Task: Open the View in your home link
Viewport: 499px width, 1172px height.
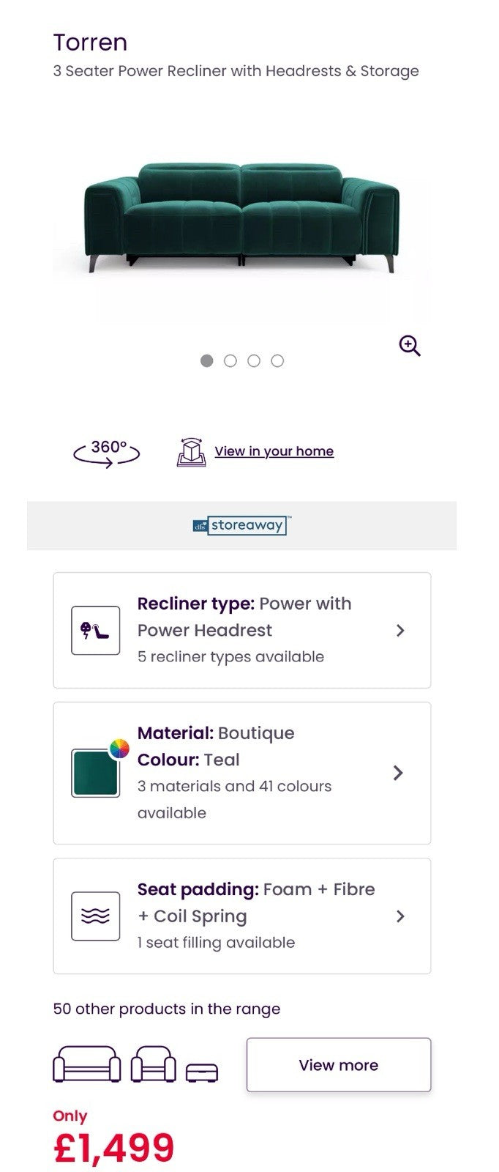Action: click(274, 451)
